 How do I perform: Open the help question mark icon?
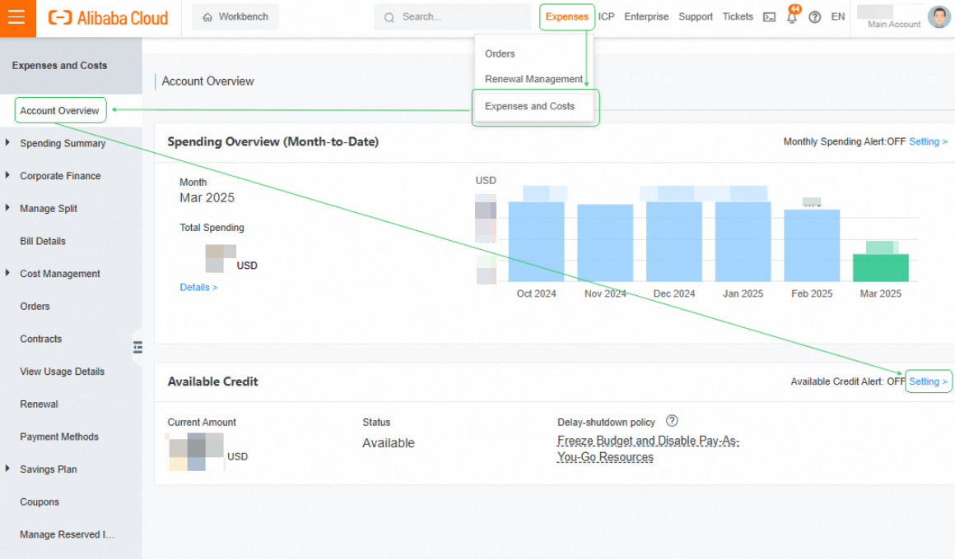814,17
